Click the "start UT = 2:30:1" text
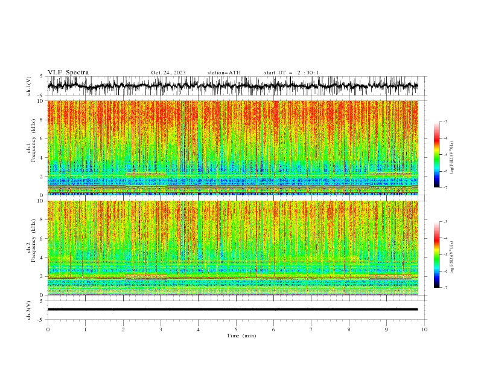 (292, 73)
